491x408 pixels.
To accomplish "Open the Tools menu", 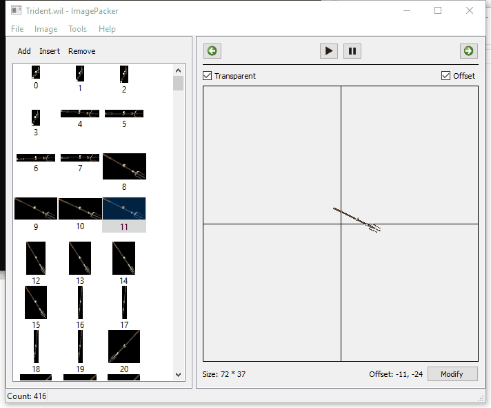I will [77, 29].
